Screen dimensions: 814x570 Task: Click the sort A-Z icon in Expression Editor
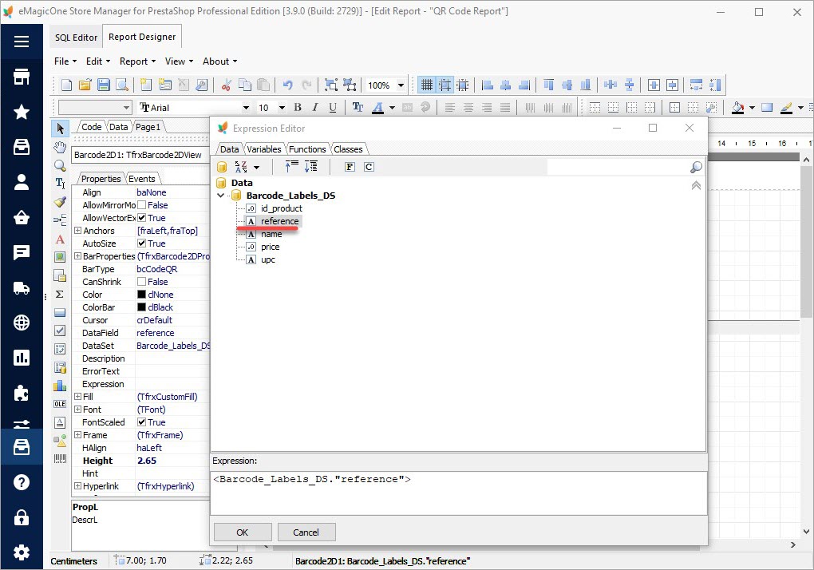pos(241,167)
